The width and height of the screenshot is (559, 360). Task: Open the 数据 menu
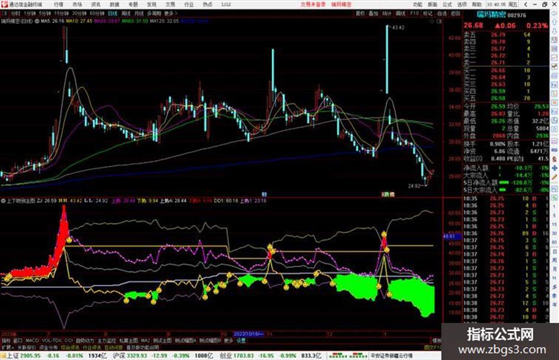(x=114, y=5)
